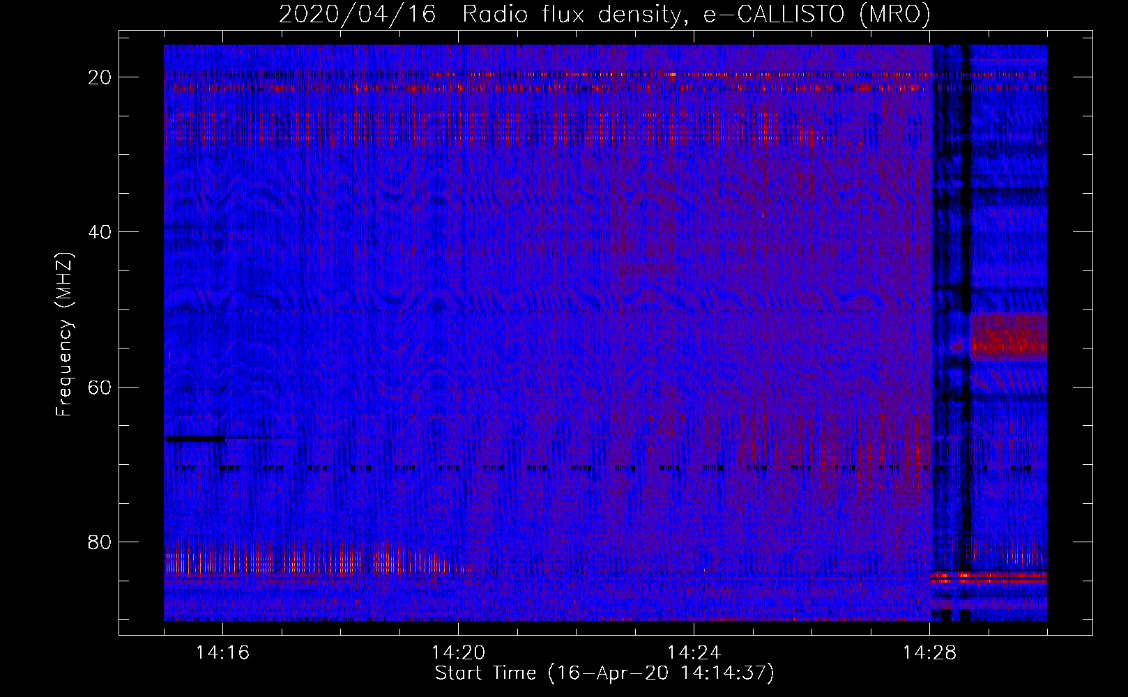This screenshot has height=697, width=1128.
Task: Select the 14:20 time tick label
Action: tap(458, 652)
